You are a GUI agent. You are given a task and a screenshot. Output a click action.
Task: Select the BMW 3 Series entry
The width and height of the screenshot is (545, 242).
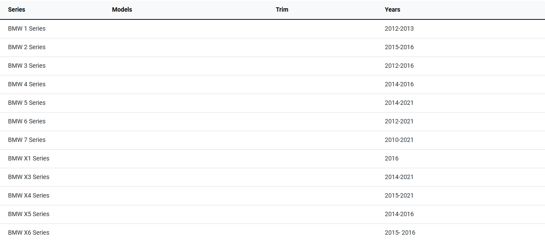26,66
